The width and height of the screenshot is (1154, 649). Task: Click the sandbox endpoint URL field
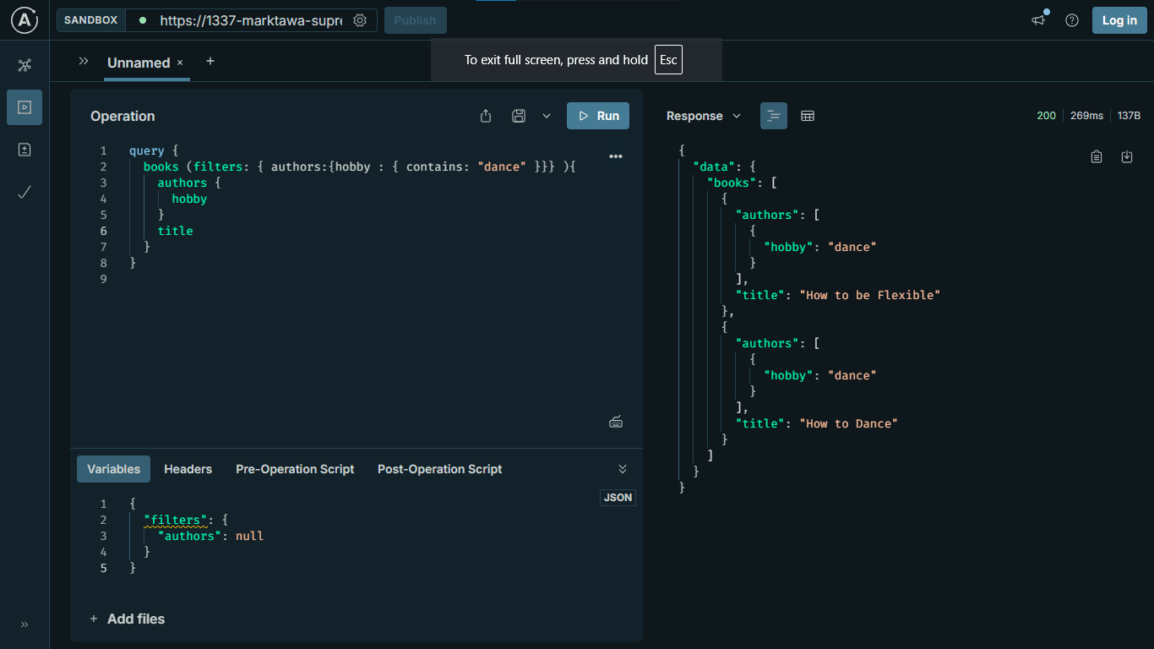250,20
